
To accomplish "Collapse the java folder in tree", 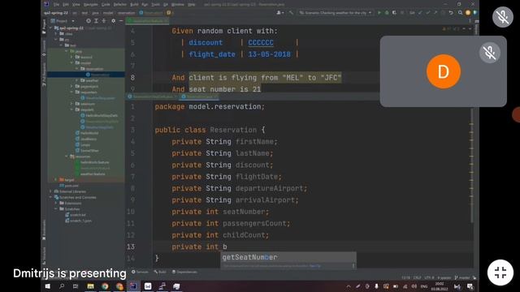I will [x=67, y=51].
